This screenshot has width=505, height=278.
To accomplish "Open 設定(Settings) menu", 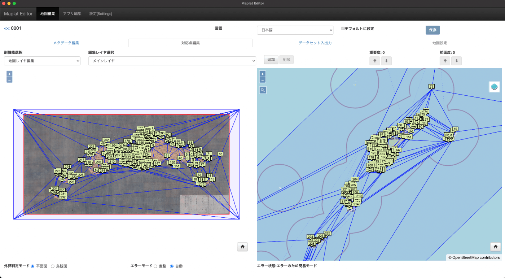I will click(x=101, y=14).
